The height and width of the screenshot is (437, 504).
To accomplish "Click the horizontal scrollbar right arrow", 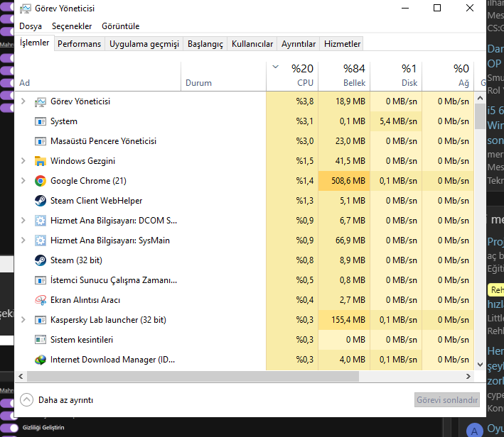I will coord(468,377).
